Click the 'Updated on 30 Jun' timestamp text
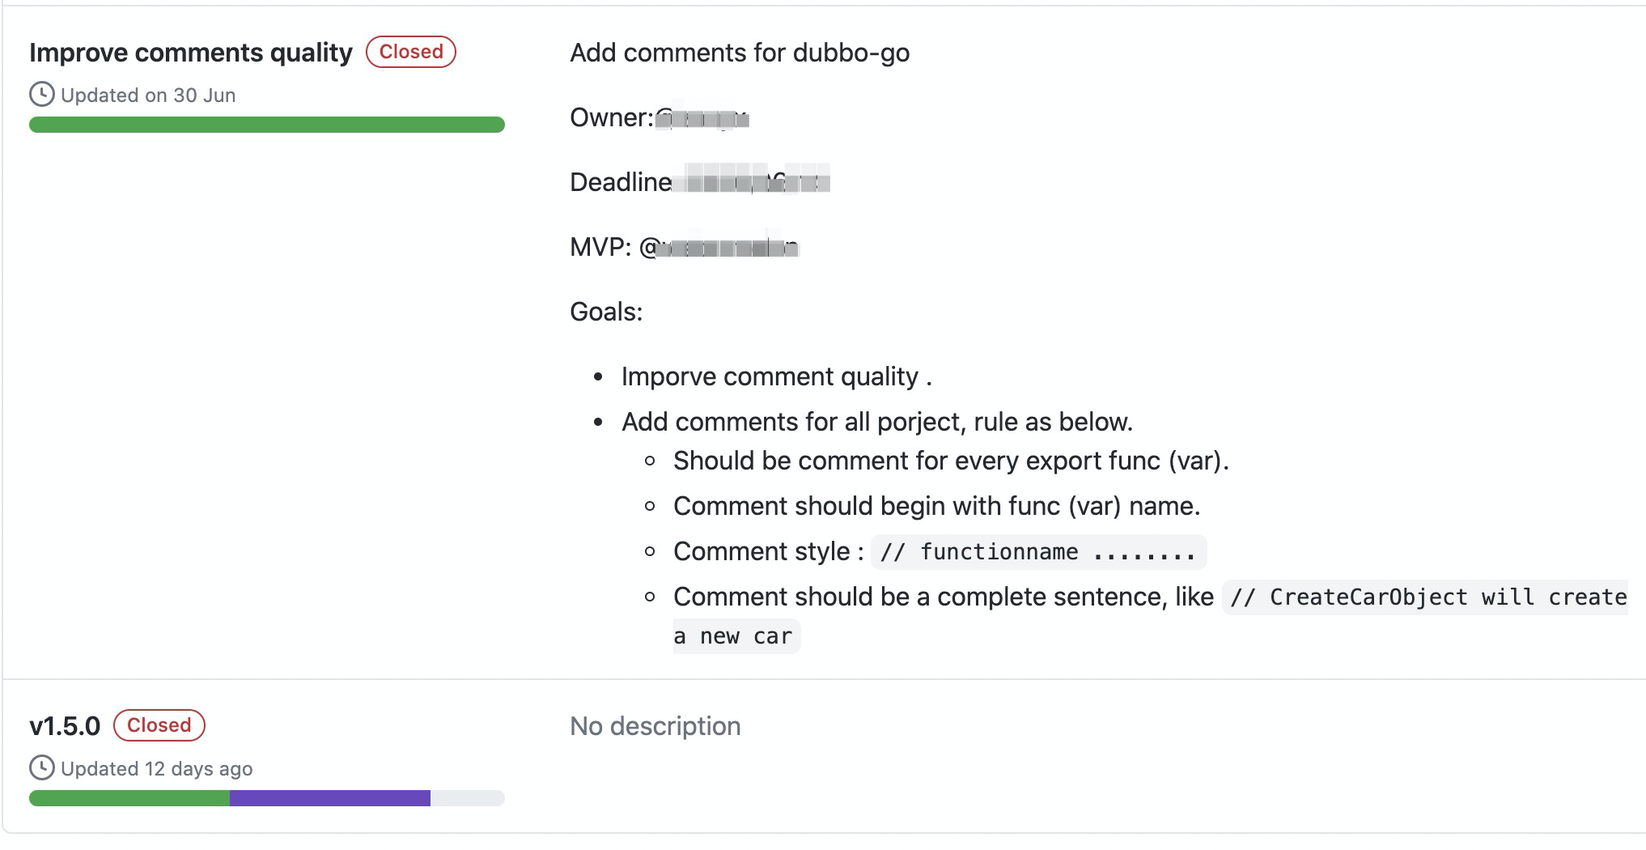 click(148, 96)
